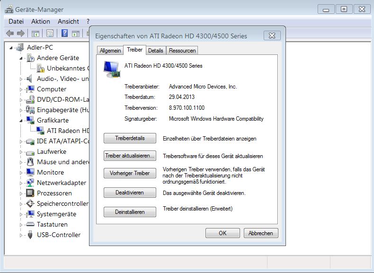Expand the DVD/CD-ROM node

pyautogui.click(x=21, y=100)
